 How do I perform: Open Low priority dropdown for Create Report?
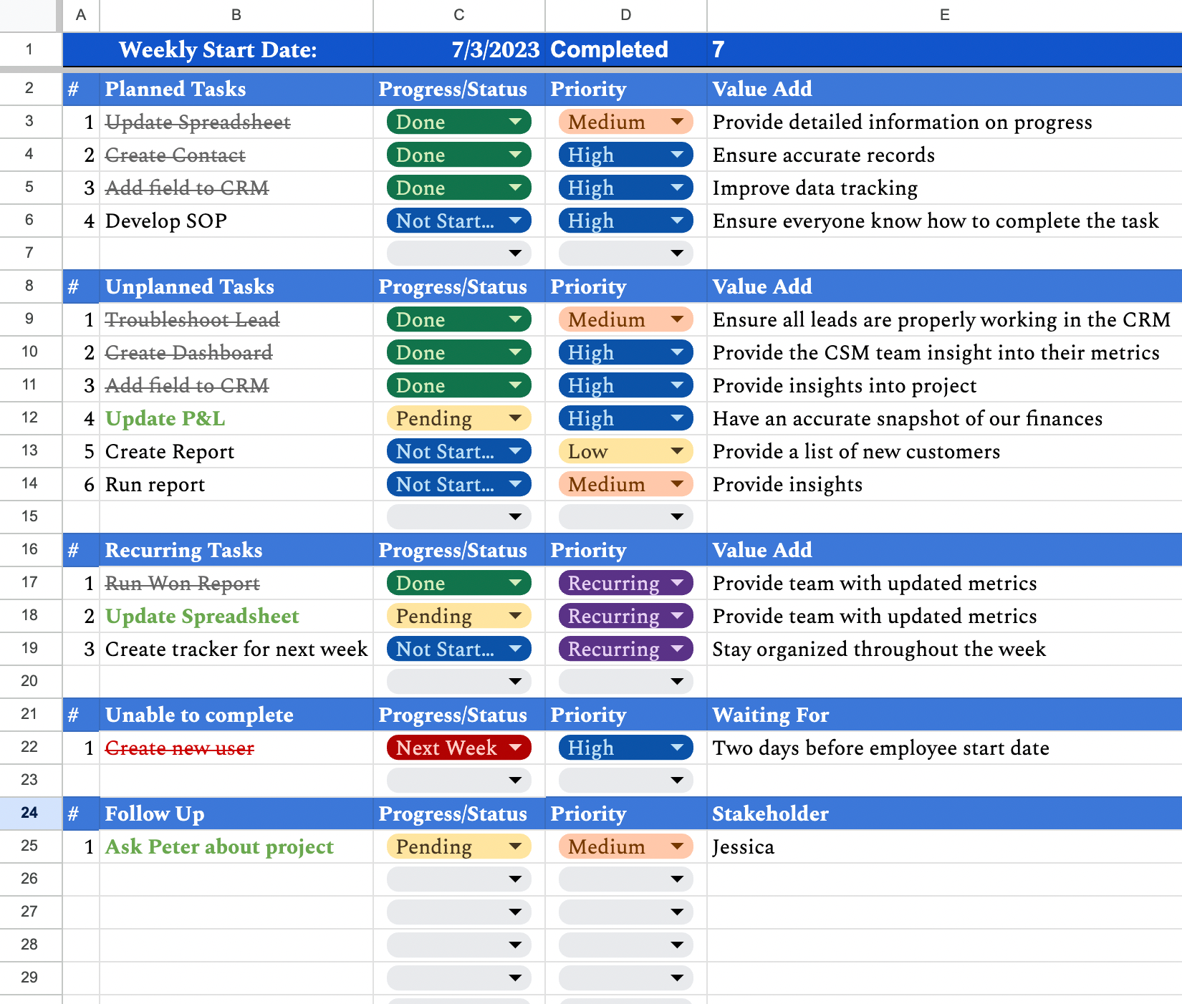tap(676, 451)
